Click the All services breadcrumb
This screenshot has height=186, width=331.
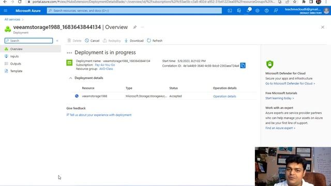[12, 20]
